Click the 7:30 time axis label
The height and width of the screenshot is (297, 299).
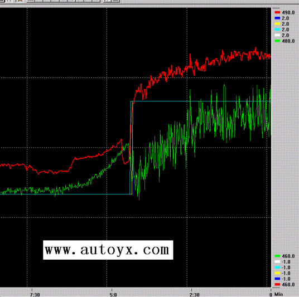(x=35, y=295)
